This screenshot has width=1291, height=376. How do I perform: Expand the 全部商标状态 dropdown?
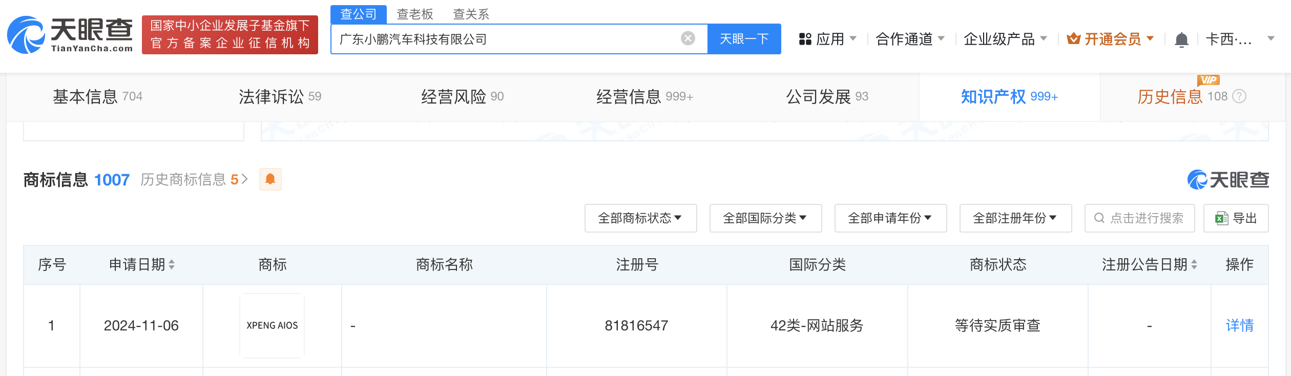click(640, 218)
